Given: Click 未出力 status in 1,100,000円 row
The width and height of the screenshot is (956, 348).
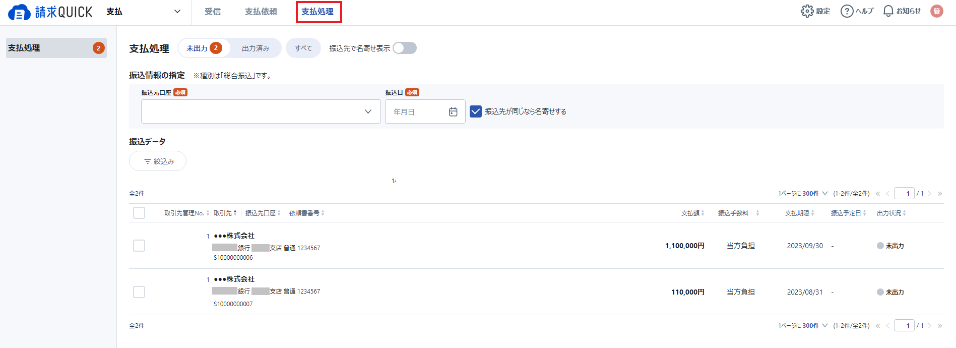Looking at the screenshot, I should click(x=890, y=246).
